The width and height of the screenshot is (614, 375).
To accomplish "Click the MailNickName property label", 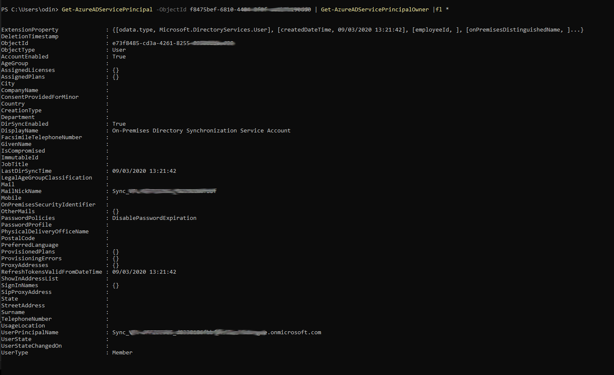I will (21, 191).
